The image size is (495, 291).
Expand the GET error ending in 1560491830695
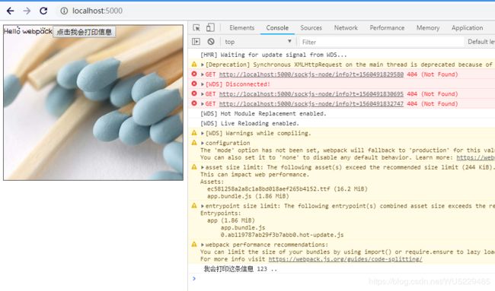[x=203, y=94]
